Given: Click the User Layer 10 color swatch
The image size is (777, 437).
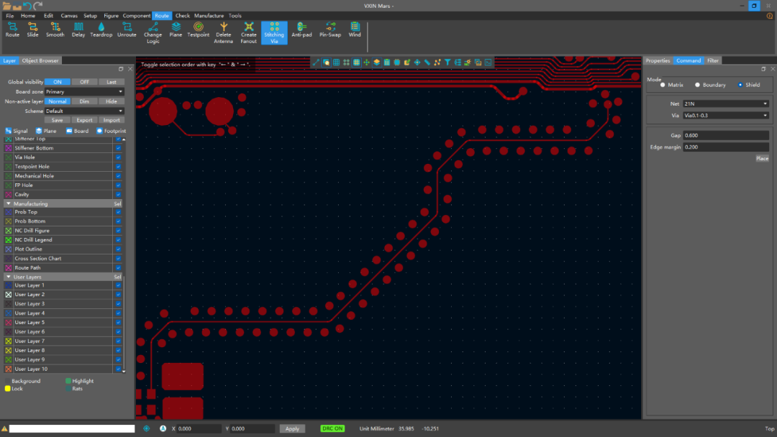Looking at the screenshot, I should (x=9, y=369).
